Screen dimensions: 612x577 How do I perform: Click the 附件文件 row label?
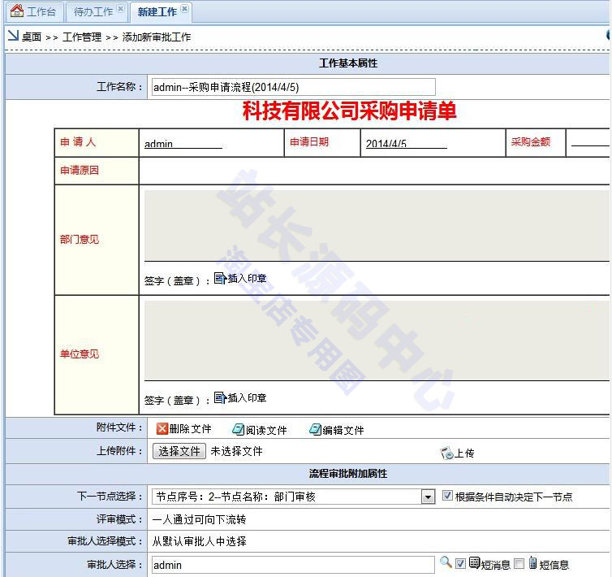[x=119, y=427]
